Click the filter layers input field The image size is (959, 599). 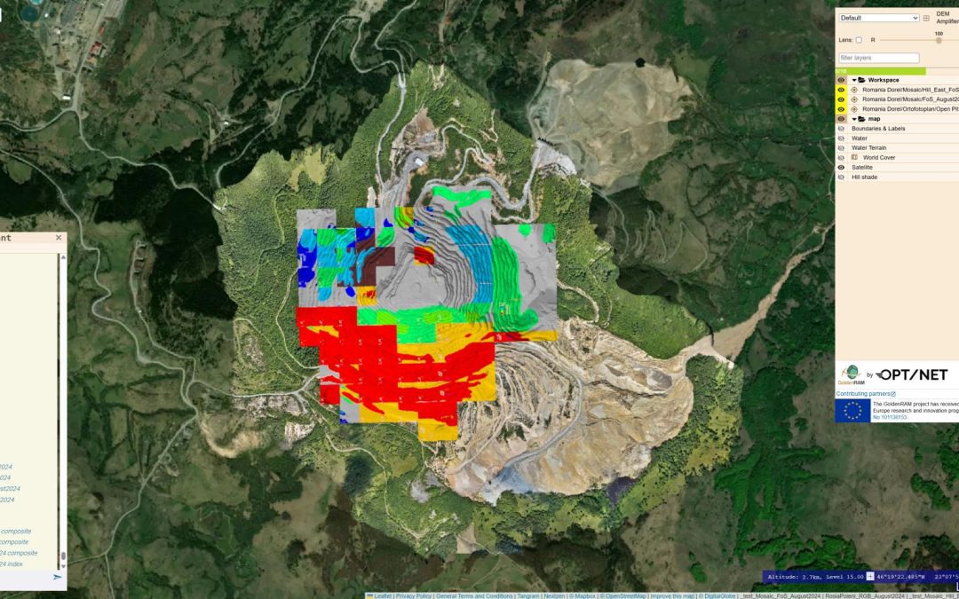click(879, 58)
